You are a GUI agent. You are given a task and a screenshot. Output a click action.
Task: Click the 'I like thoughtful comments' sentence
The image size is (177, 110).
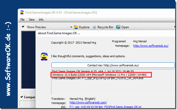coord(88,56)
